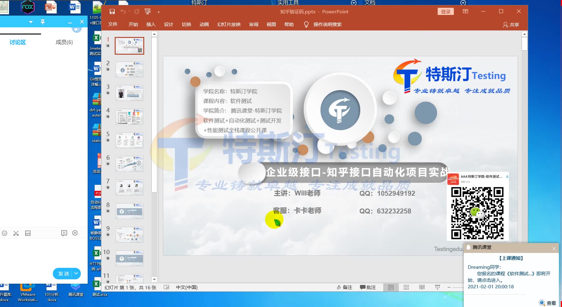Start slideshow from status bar icon
This screenshot has width=562, height=307.
(437, 287)
